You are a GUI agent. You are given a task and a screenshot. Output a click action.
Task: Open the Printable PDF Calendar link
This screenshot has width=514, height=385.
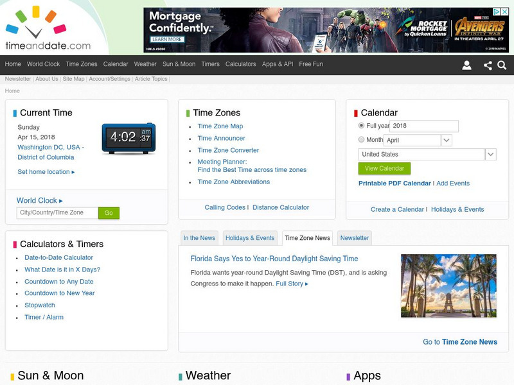pyautogui.click(x=394, y=184)
